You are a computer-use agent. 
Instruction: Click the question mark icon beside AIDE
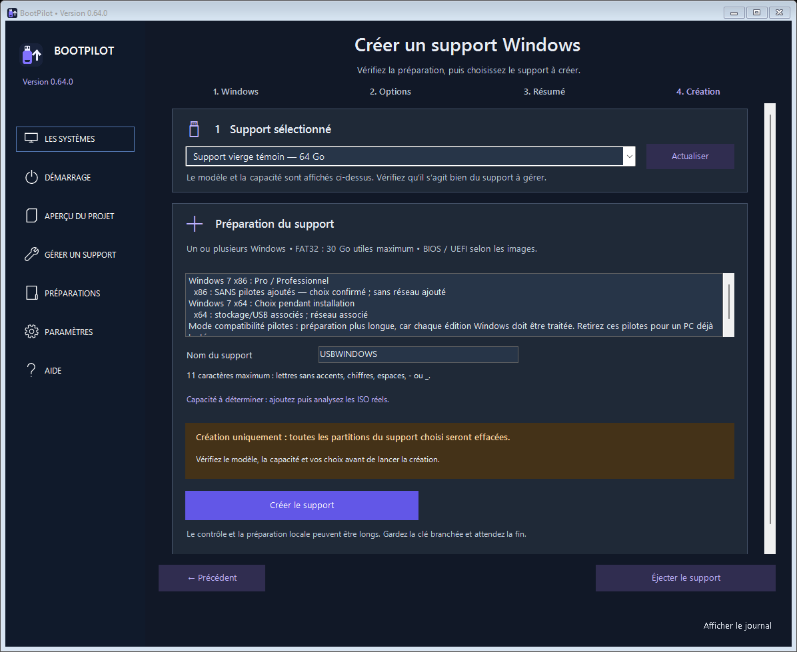[31, 370]
